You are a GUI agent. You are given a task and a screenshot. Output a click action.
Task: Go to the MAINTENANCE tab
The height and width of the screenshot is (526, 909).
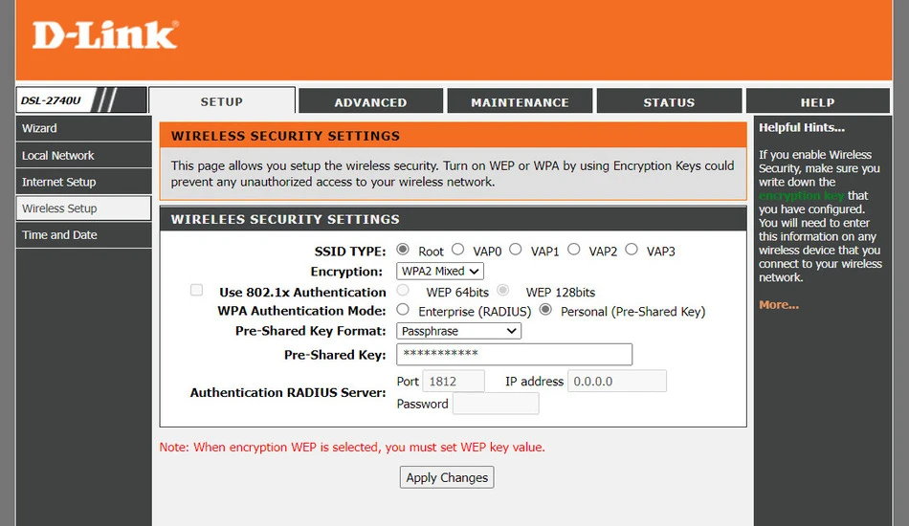[520, 102]
